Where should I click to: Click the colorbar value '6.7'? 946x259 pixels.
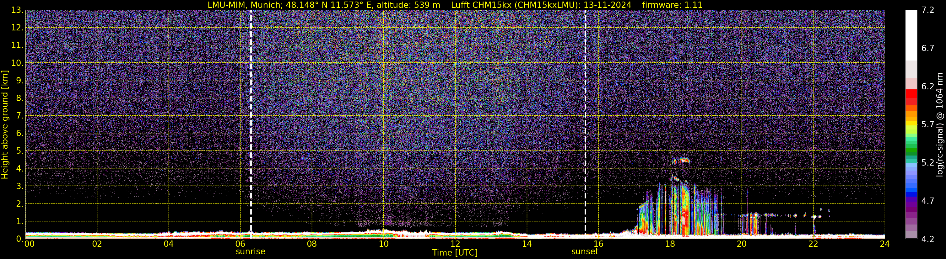(928, 48)
